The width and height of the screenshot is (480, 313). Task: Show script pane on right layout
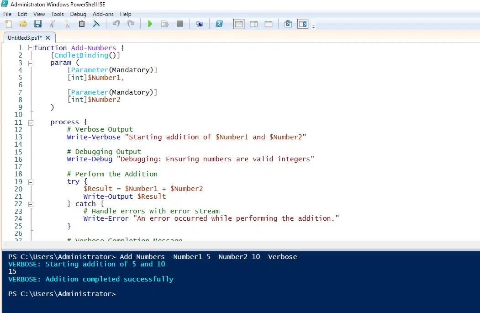(x=254, y=24)
